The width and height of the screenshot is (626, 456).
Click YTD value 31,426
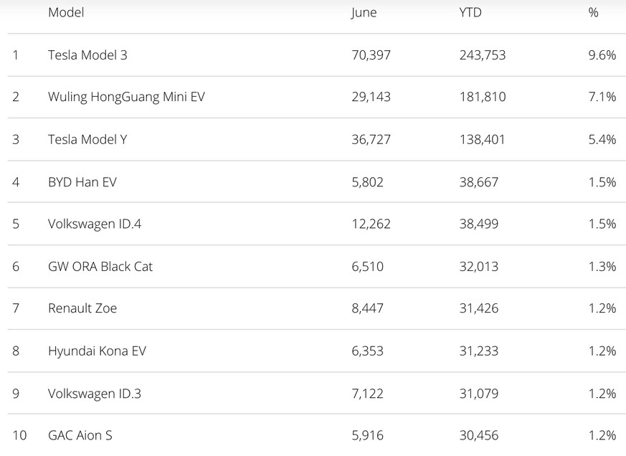click(479, 308)
